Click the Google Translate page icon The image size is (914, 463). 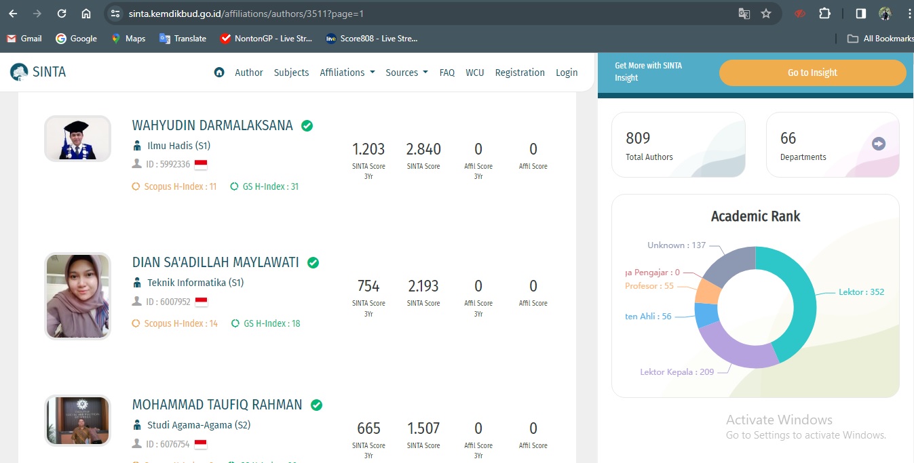pos(744,14)
